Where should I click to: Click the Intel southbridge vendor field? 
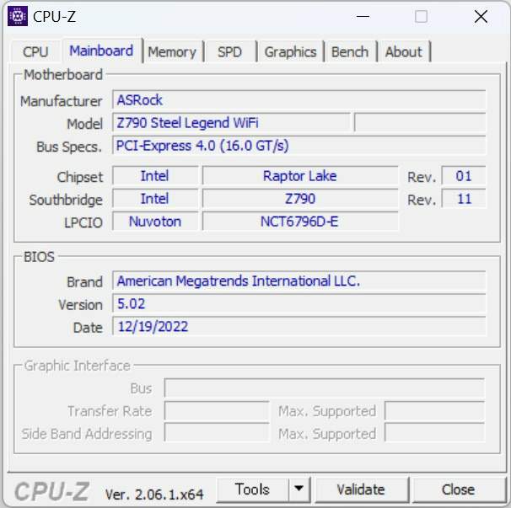click(155, 199)
